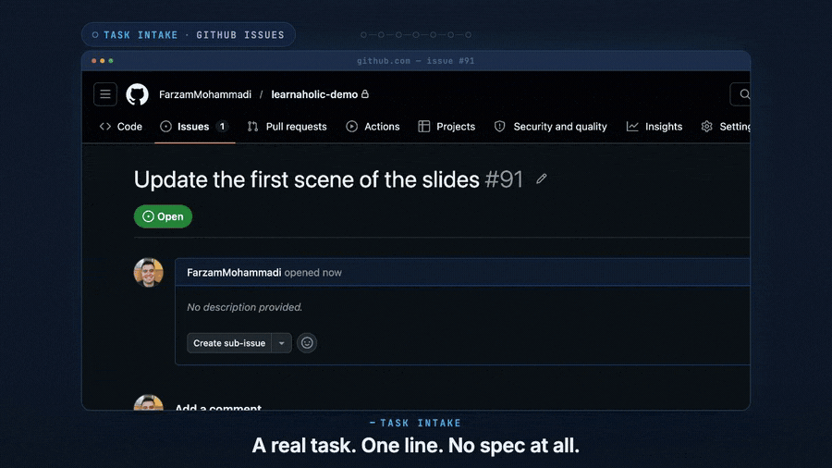This screenshot has width=832, height=468.
Task: Click the last dot of the step progress indicator
Action: pyautogui.click(x=468, y=35)
